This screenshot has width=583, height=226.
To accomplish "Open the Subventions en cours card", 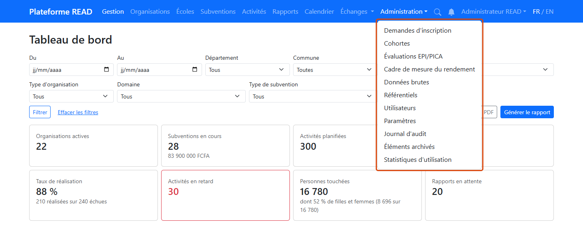I will (x=226, y=146).
